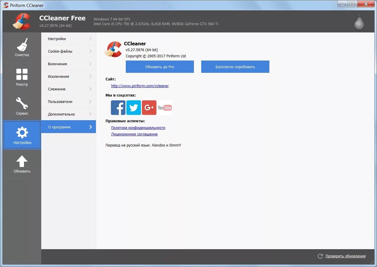Viewport: 377px width, 267px height.
Task: Click chevron next to Настройки submenu
Action: (90, 39)
